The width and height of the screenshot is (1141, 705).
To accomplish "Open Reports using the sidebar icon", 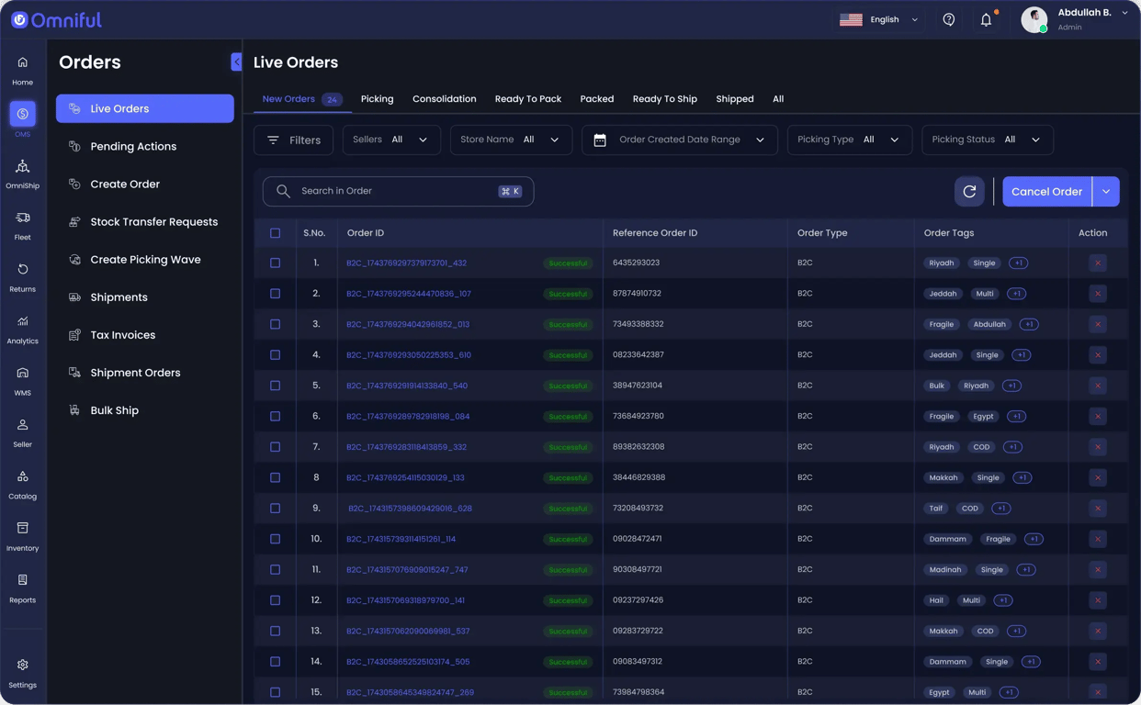I will click(x=22, y=587).
